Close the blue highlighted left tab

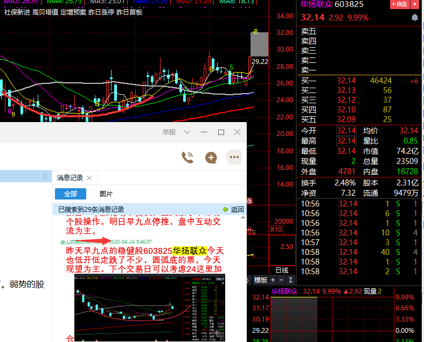[x=45, y=176]
